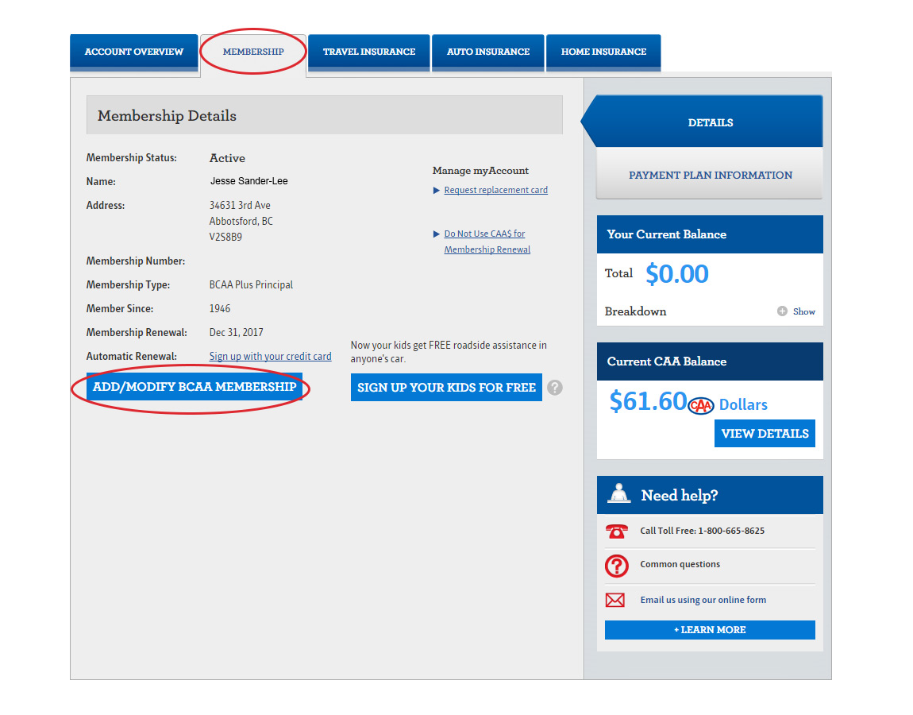Click the red telephone icon

pyautogui.click(x=615, y=531)
